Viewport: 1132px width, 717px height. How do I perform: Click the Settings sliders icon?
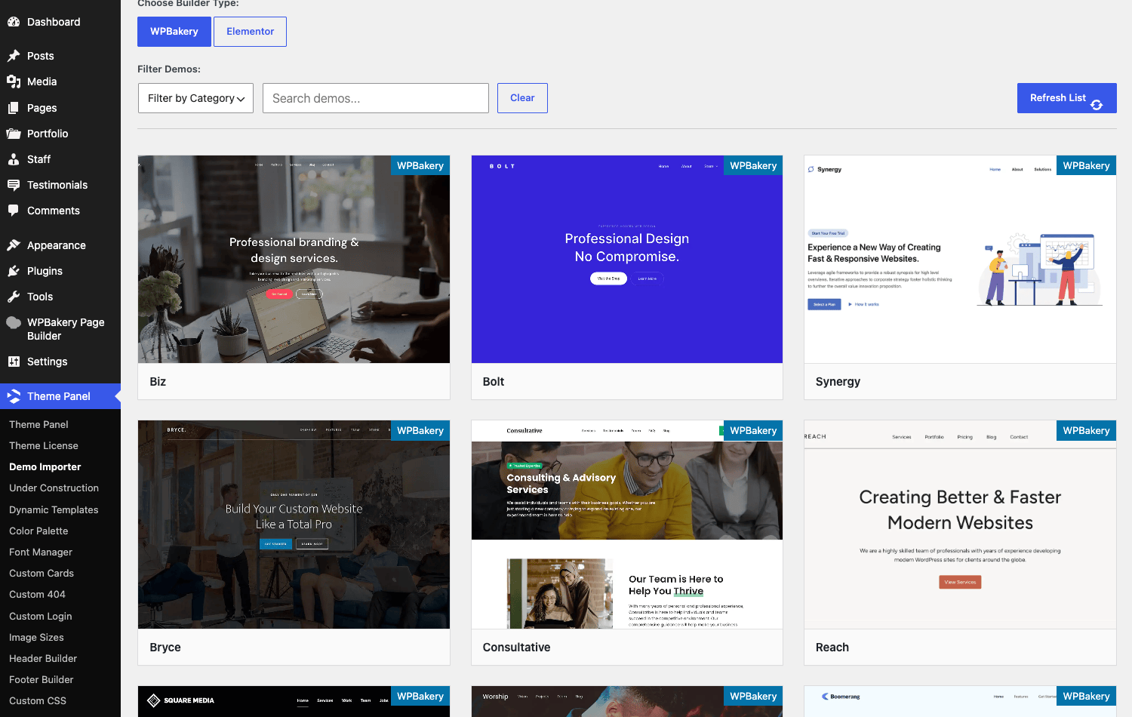point(14,362)
